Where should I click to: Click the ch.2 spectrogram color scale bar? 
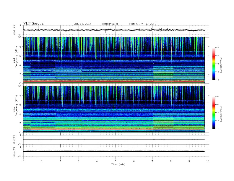click(214, 112)
